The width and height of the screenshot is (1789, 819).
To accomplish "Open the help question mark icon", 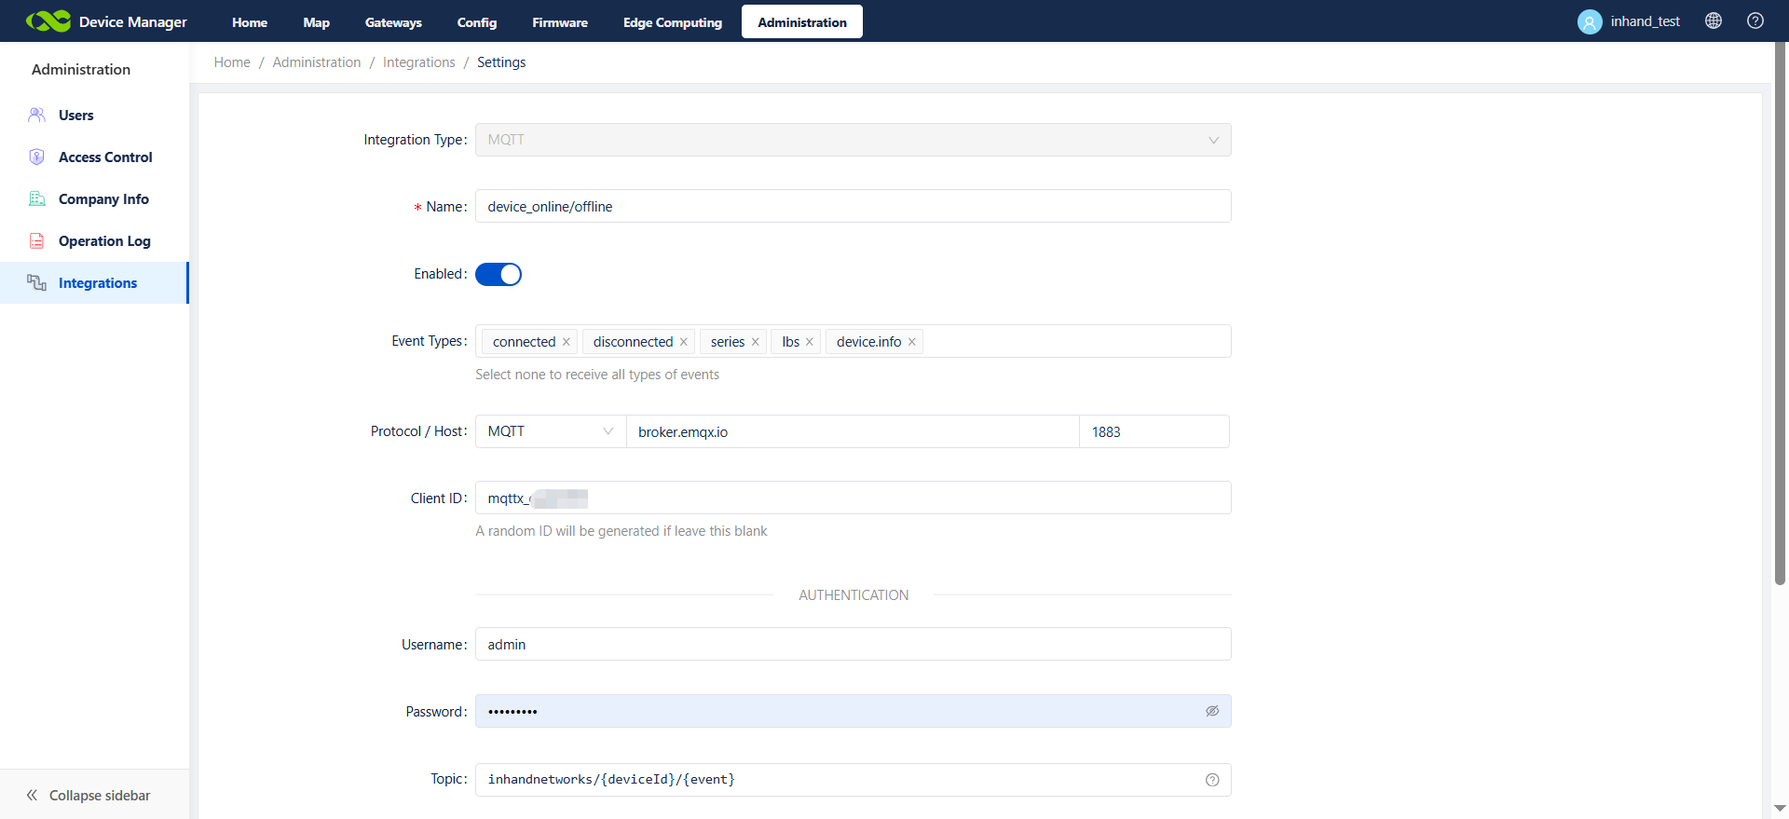I will (x=1755, y=21).
